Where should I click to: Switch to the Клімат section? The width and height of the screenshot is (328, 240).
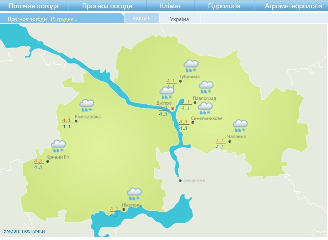[x=171, y=6]
